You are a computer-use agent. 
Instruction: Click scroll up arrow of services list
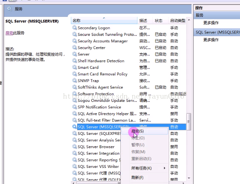click(x=189, y=20)
